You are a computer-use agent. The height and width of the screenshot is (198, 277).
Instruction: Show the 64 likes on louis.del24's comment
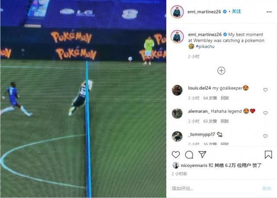[x=210, y=98]
